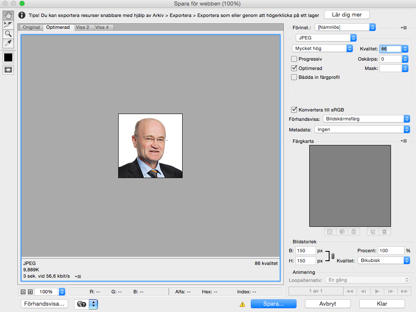Click the Oskärpa value field

391,59
